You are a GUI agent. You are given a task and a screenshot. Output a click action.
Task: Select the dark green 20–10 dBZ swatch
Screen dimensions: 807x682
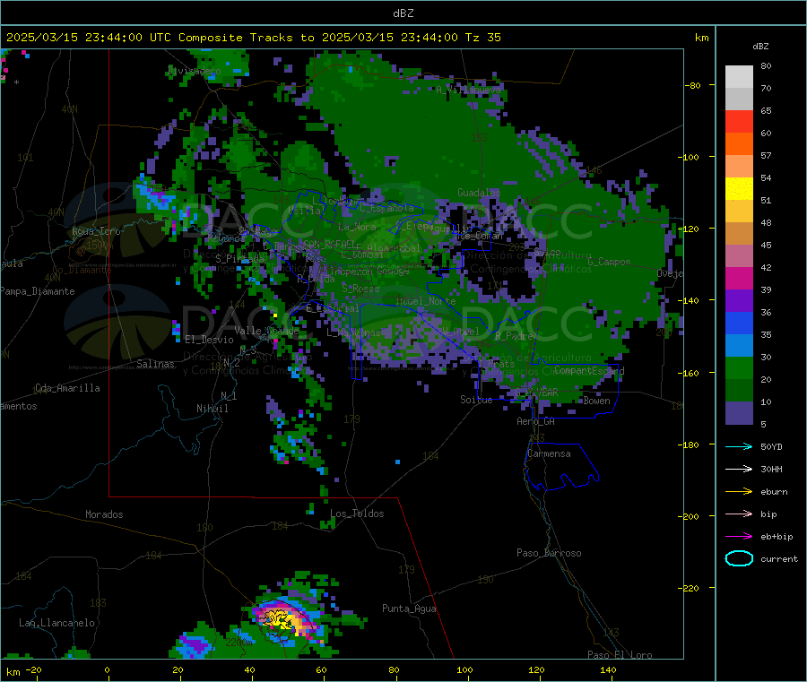pos(739,391)
